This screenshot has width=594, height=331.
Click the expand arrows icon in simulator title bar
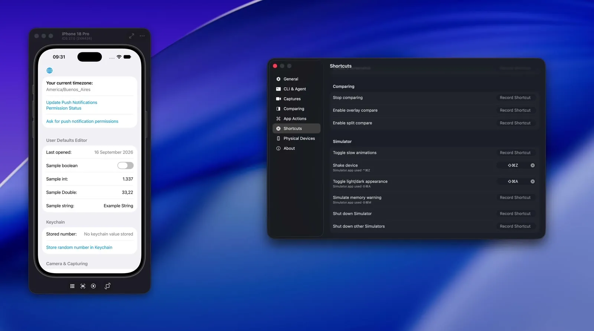tap(131, 36)
